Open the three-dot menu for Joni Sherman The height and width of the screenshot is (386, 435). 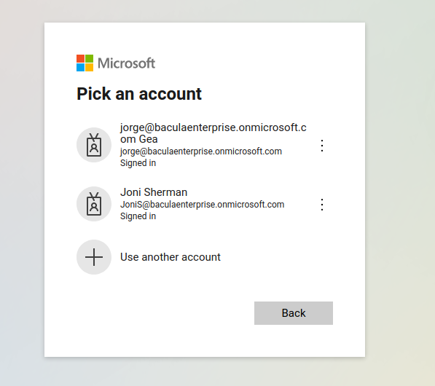click(322, 205)
